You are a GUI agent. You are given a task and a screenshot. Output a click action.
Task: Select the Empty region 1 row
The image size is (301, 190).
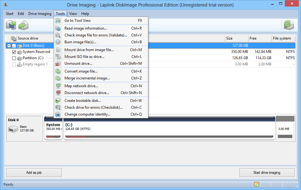click(x=150, y=64)
